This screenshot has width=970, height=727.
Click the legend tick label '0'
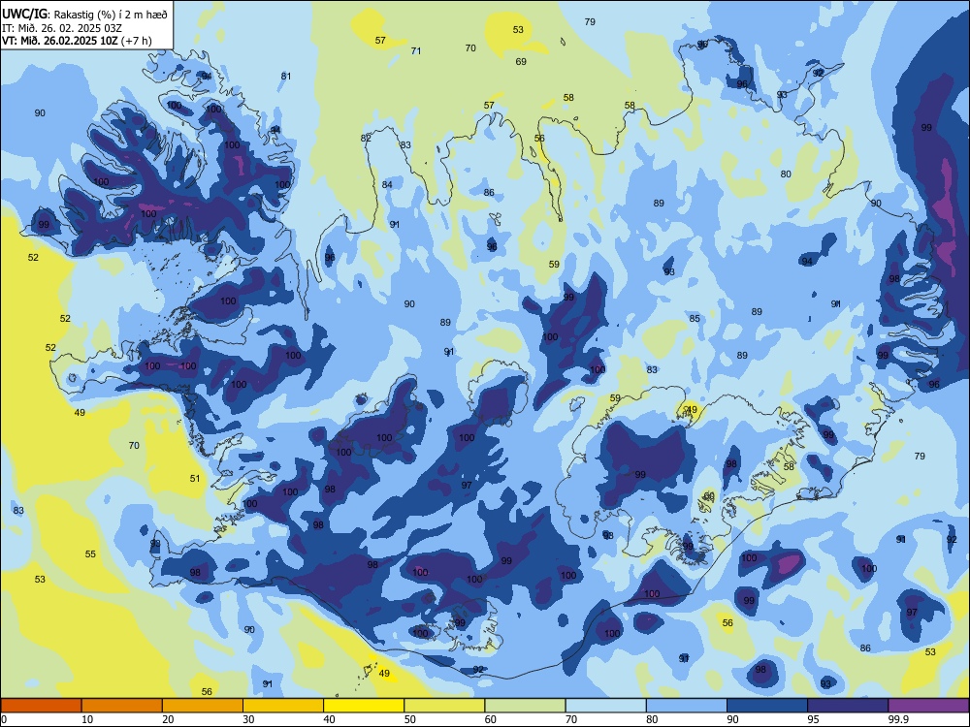[4, 719]
